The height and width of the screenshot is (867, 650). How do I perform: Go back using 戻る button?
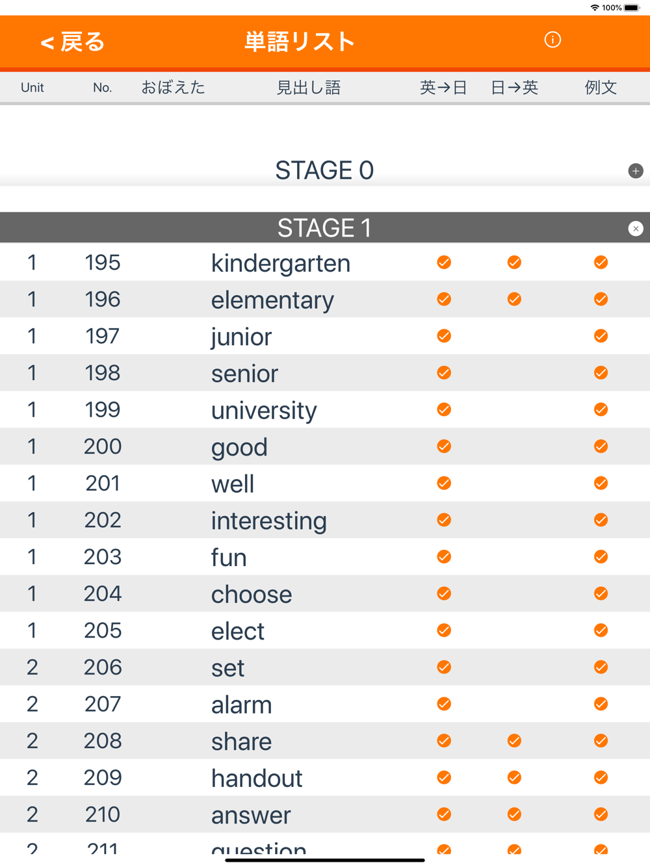coord(72,42)
